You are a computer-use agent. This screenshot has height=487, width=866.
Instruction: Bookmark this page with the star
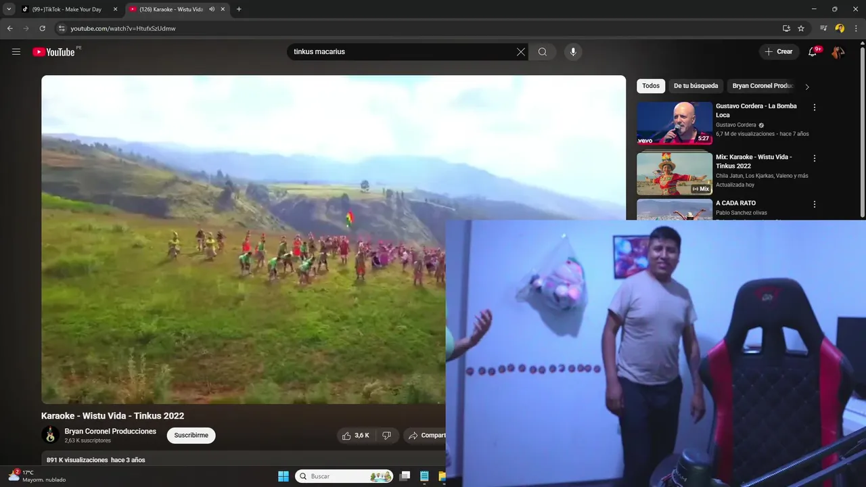tap(801, 28)
